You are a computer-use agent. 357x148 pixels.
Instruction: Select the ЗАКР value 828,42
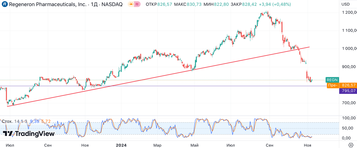pos(249,4)
